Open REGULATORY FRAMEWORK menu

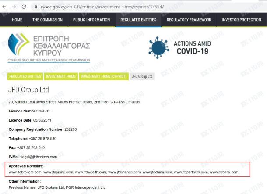[189, 20]
